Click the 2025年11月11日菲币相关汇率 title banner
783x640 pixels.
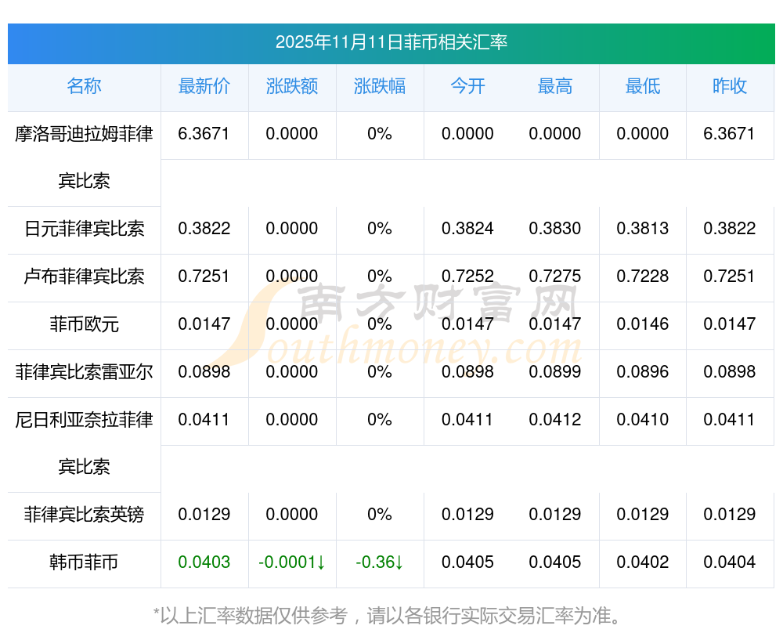(391, 42)
